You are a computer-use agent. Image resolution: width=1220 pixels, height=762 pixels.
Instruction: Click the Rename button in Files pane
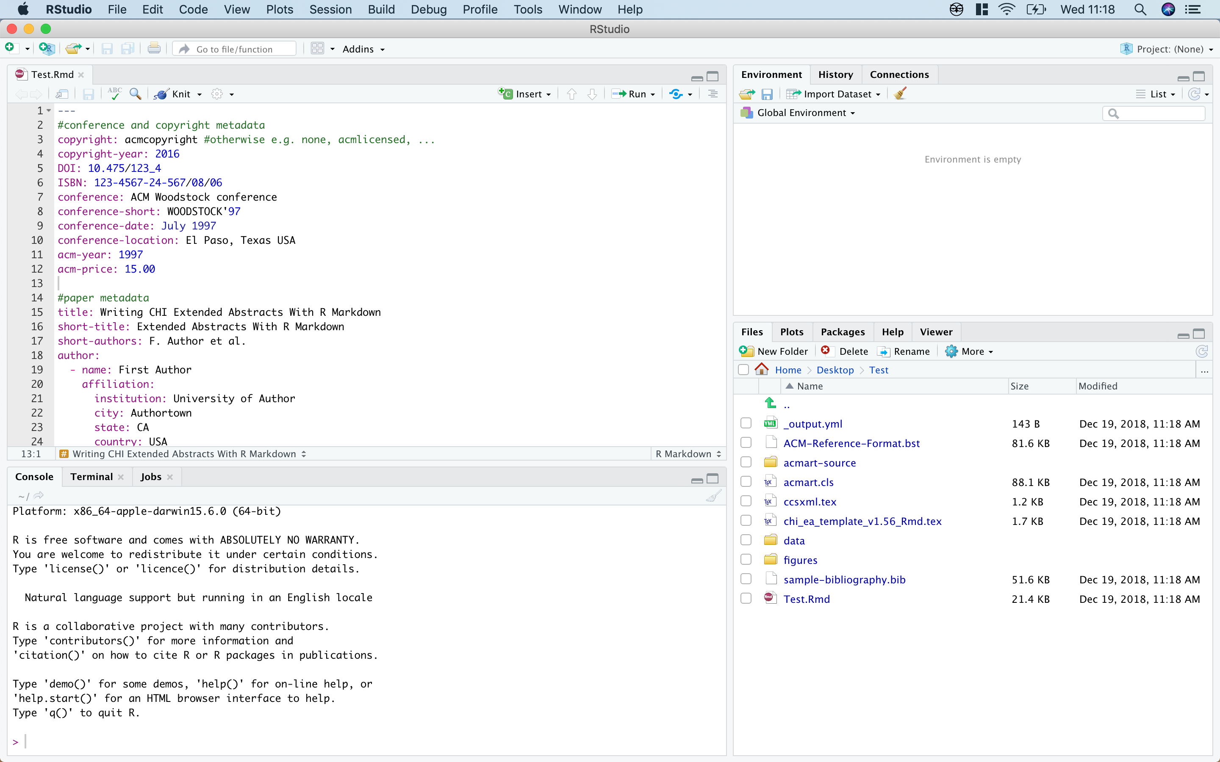point(904,351)
